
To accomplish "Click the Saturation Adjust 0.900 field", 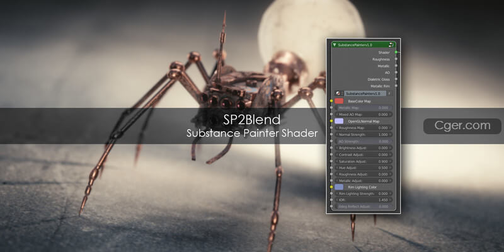I will [x=364, y=161].
